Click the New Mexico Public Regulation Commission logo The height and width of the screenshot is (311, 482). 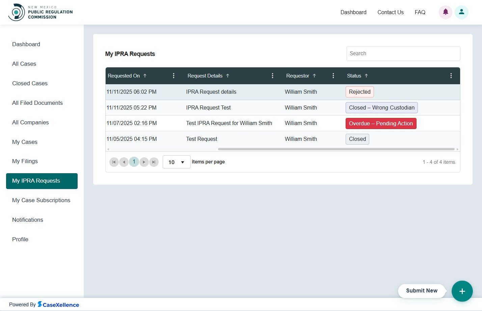click(x=40, y=12)
